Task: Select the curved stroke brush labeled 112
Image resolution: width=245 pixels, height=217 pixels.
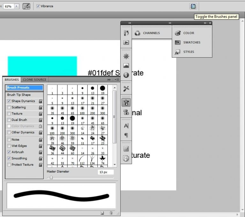Action: pyautogui.click(x=82, y=160)
